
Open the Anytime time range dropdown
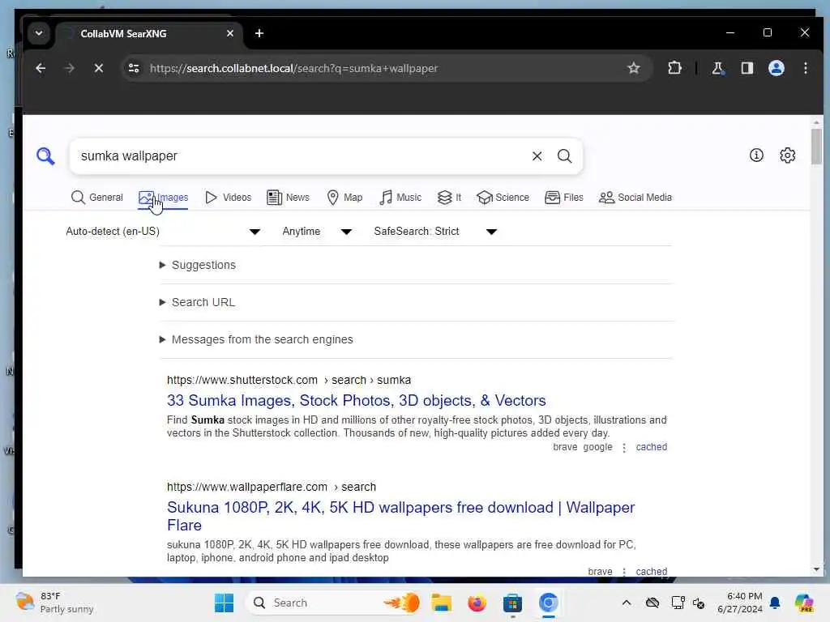[317, 231]
